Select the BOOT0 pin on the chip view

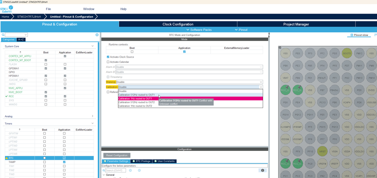tap(347, 53)
